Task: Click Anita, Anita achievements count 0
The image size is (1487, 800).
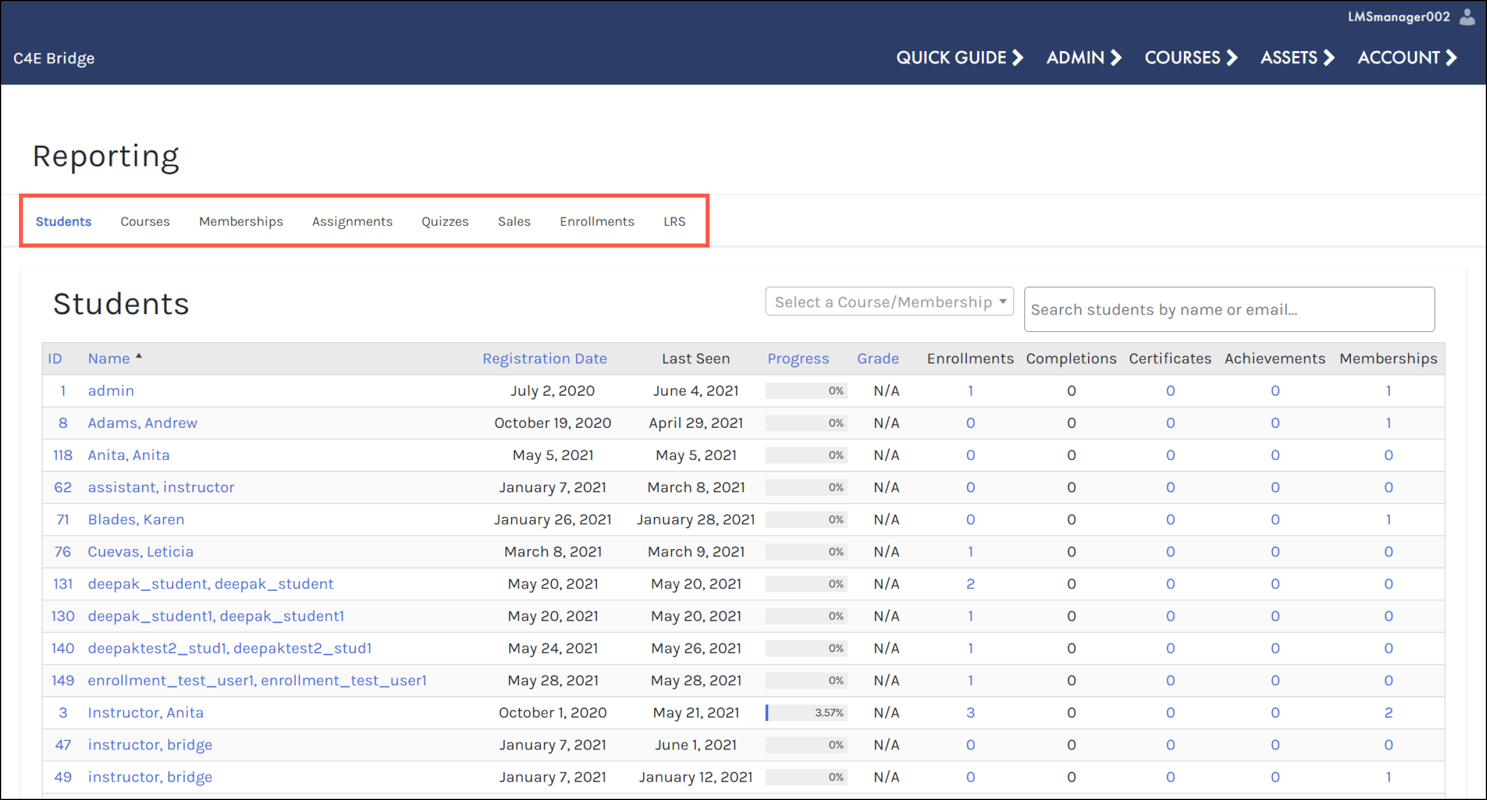Action: [1275, 455]
